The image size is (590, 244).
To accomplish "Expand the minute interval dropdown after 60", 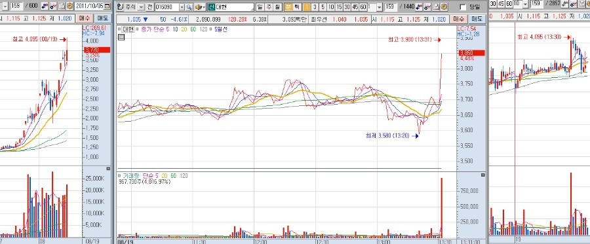I will click(380, 7).
